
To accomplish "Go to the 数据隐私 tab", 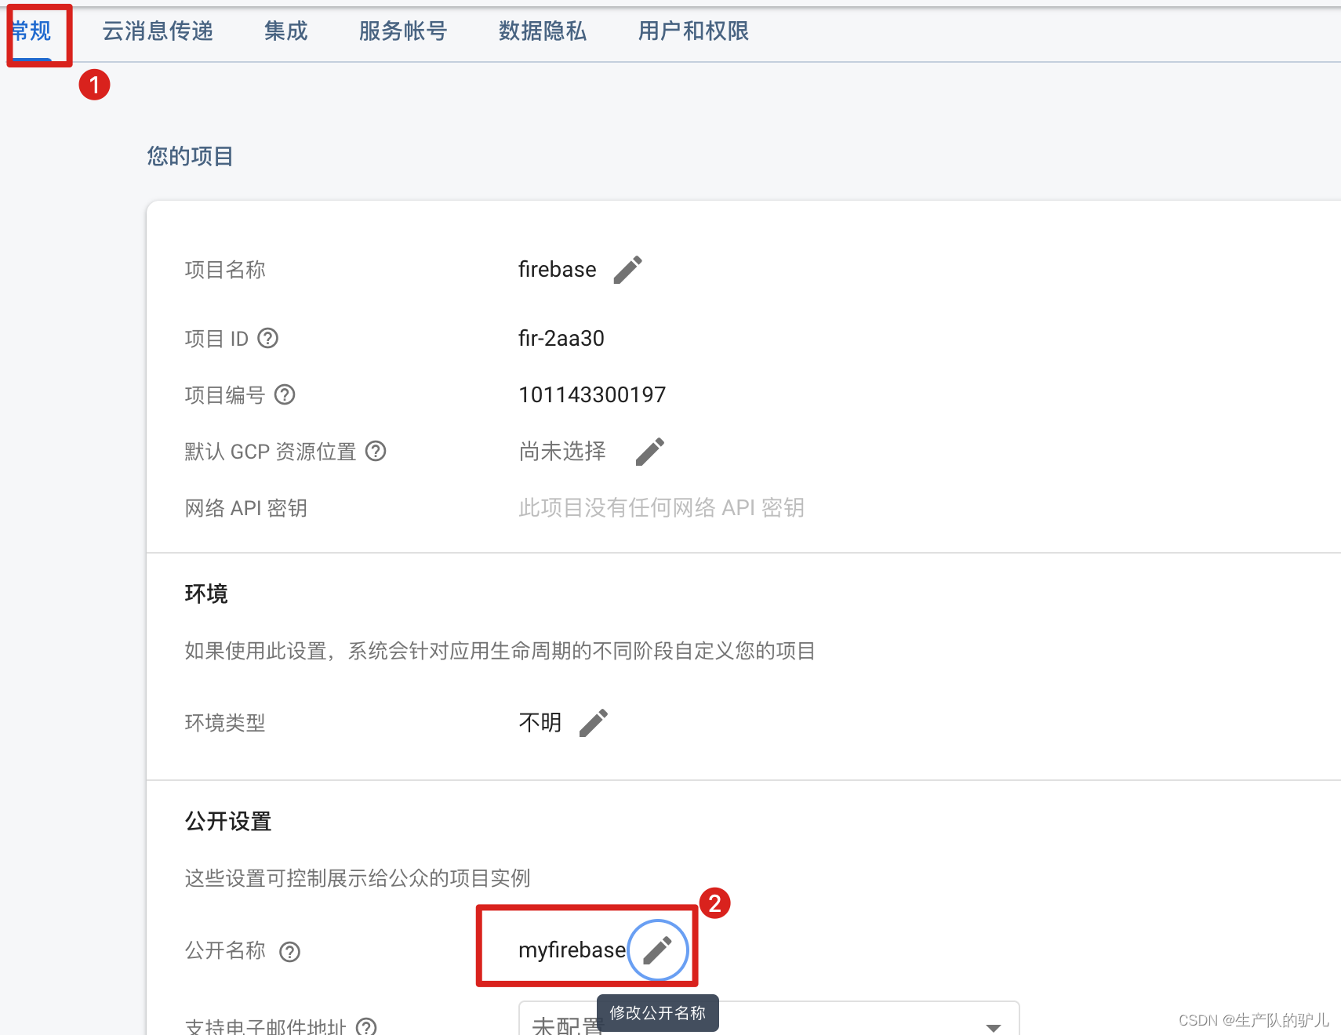I will point(543,31).
